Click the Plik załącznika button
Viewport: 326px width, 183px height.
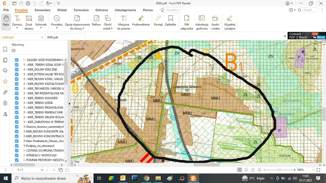coord(187,22)
